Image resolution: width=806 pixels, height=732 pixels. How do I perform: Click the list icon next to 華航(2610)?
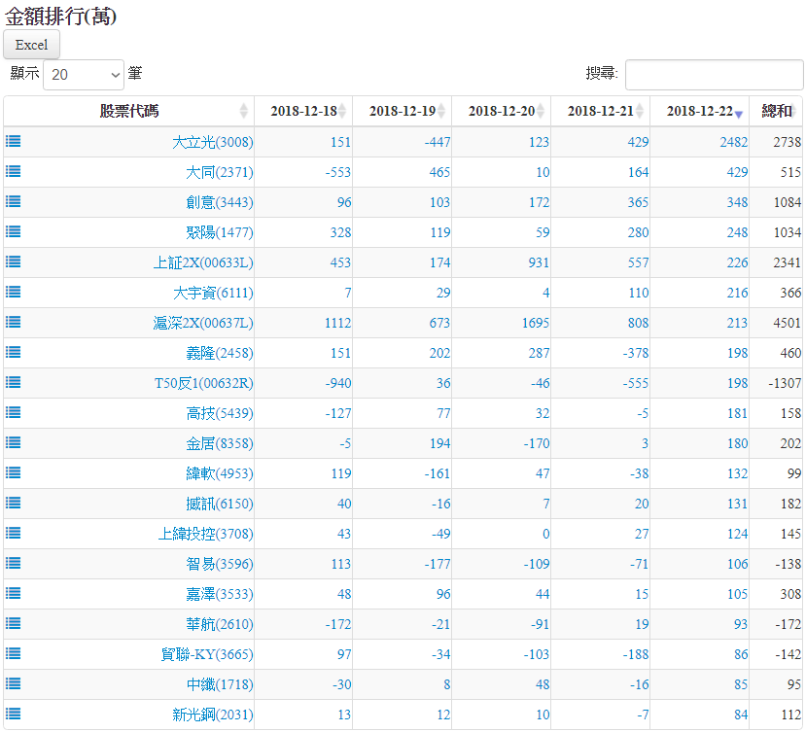coord(14,623)
